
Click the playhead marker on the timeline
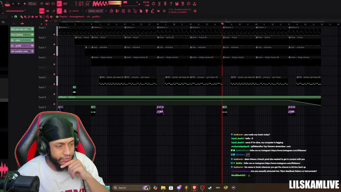[x=222, y=24]
